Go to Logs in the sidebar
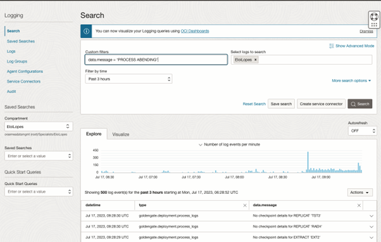Screen dimensions: 381x242 [11, 51]
